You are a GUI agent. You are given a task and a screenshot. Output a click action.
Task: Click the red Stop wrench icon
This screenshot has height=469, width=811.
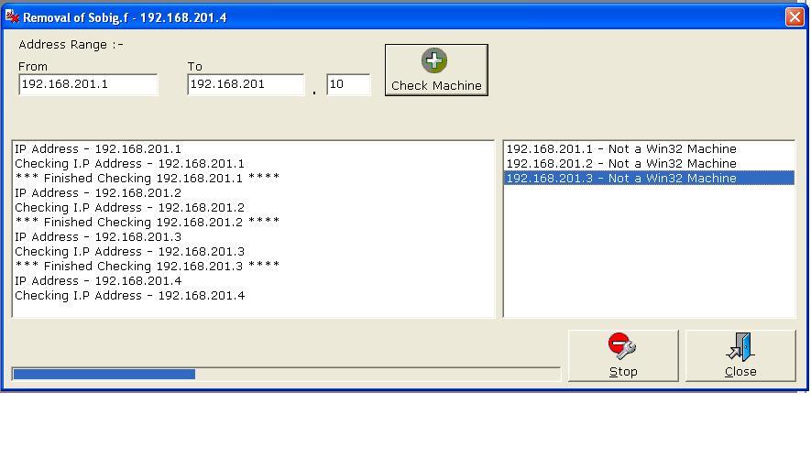pyautogui.click(x=622, y=346)
